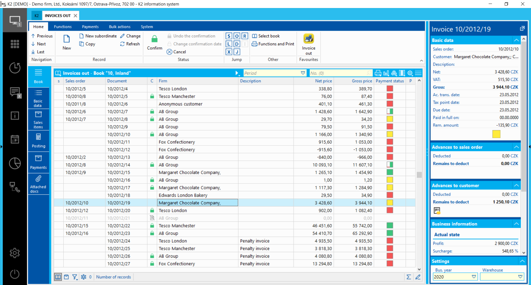
Task: Click the filter funnel icon in status bar
Action: pyautogui.click(x=75, y=277)
